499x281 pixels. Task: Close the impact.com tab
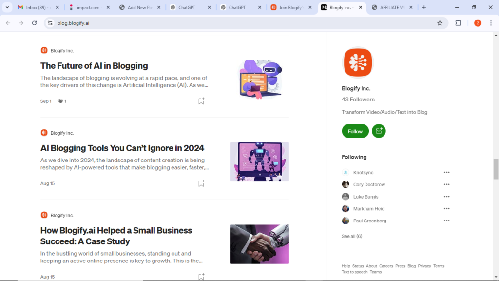(108, 7)
